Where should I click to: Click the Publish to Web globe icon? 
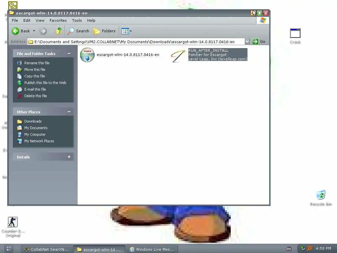19,83
